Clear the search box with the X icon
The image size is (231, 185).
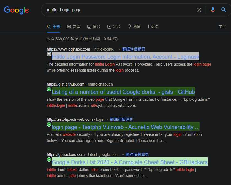click(199, 10)
